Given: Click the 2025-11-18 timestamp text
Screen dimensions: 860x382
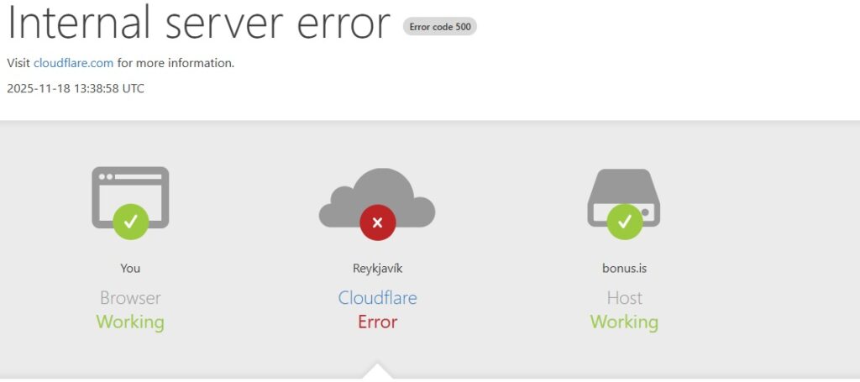Looking at the screenshot, I should tap(76, 89).
